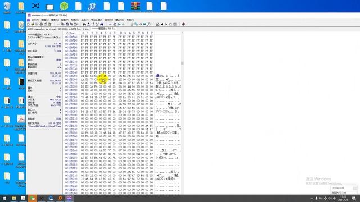
Task: Click the Print icon in WinHex toolbar
Action: (x=41, y=24)
